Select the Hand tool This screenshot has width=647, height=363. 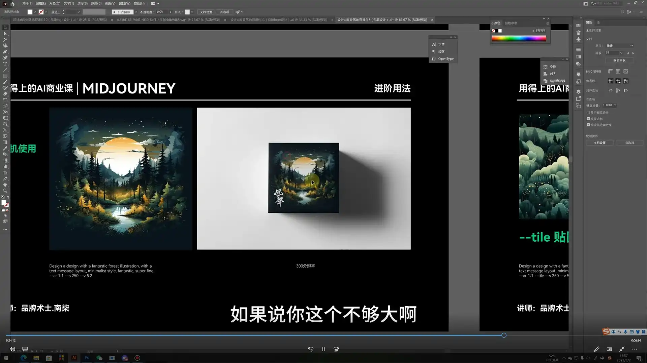[5, 184]
